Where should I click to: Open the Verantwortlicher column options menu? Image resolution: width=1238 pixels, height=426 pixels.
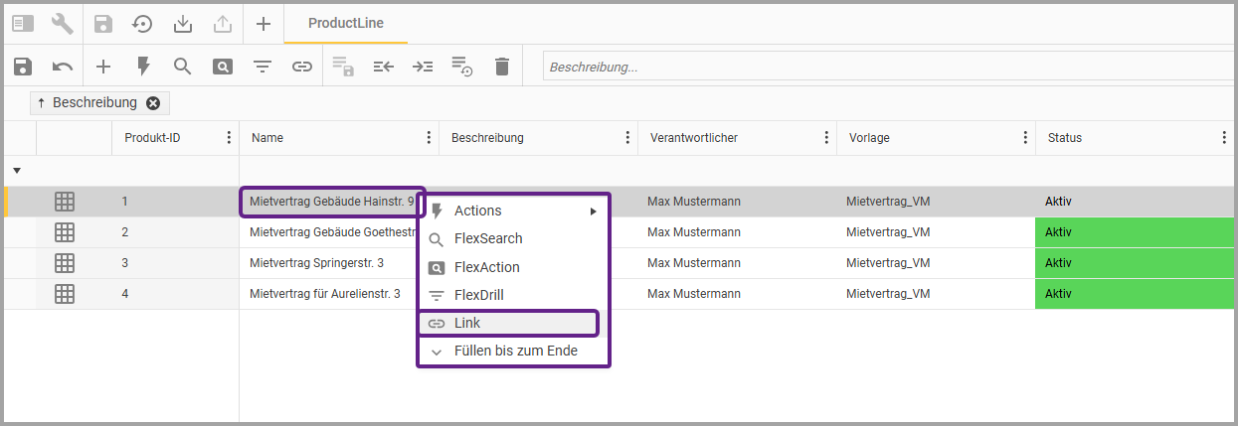click(x=826, y=138)
